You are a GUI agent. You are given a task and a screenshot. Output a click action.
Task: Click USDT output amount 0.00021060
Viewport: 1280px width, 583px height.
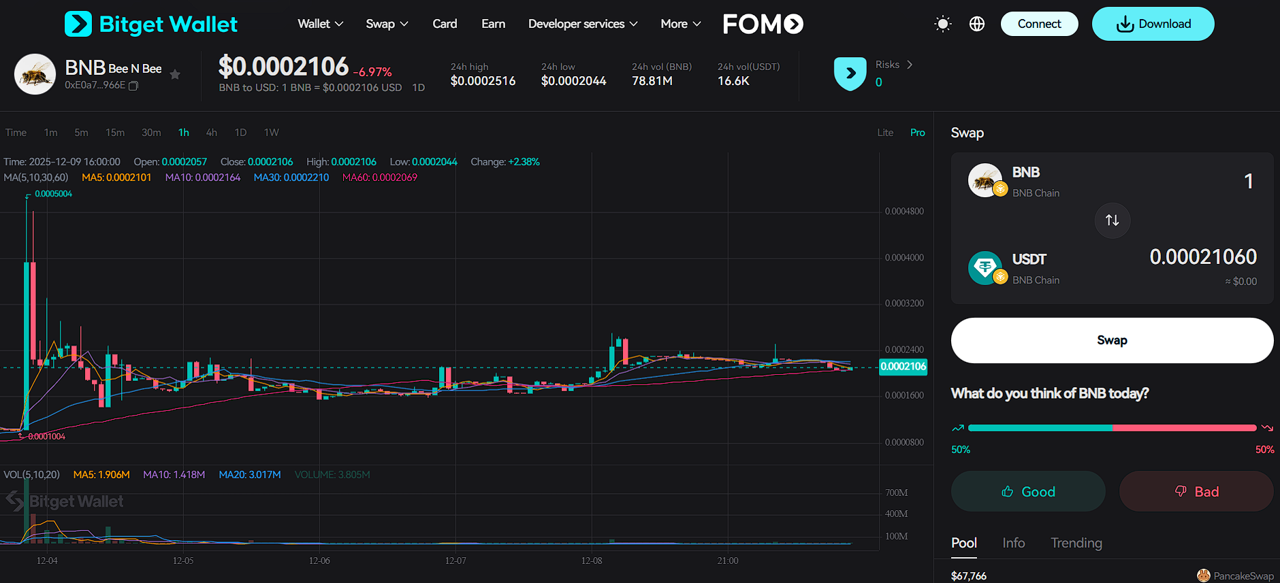pos(1203,256)
